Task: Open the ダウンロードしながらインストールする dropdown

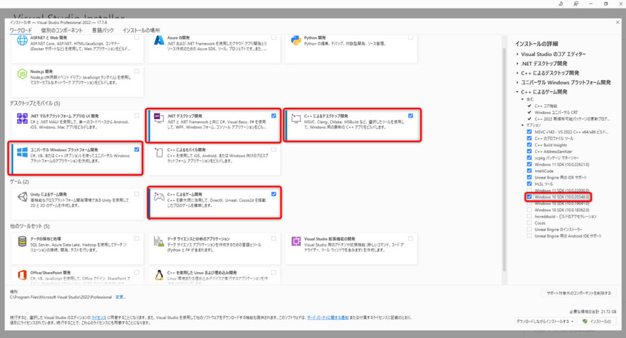Action: click(545, 322)
